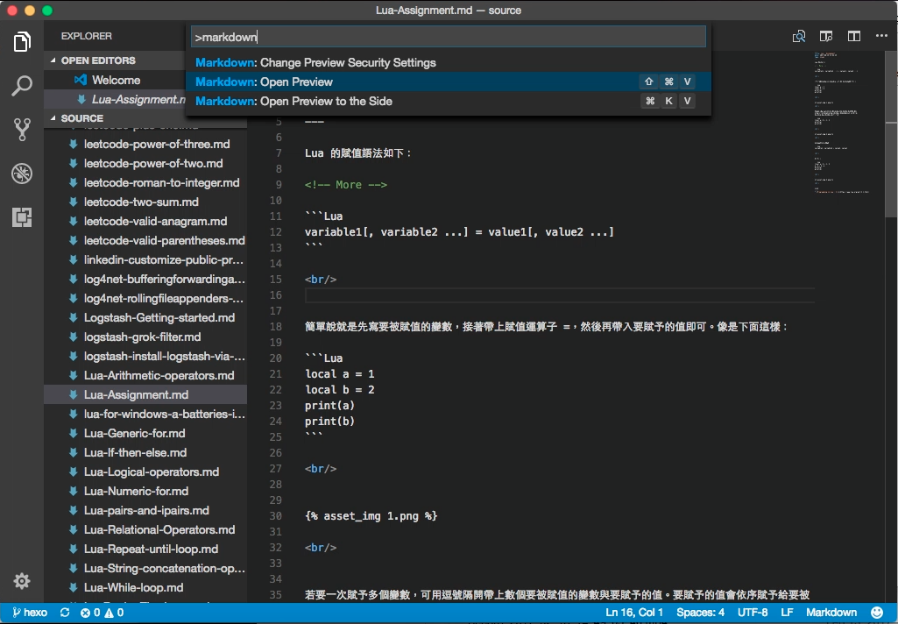
Task: Open leetcode-power-of-two.md file
Action: pyautogui.click(x=145, y=163)
